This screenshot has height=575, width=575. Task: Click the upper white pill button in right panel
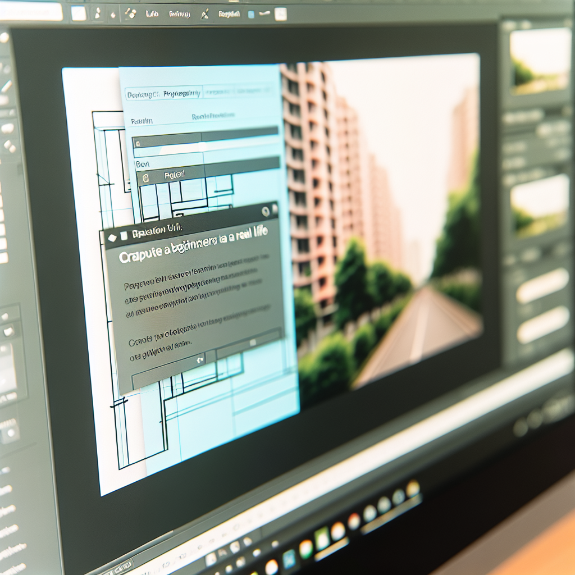click(542, 286)
